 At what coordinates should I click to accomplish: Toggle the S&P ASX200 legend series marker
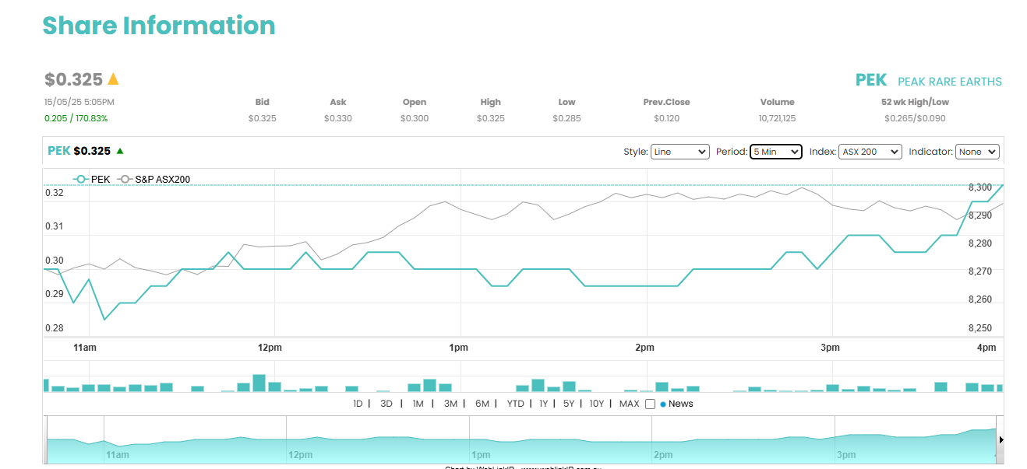point(125,179)
